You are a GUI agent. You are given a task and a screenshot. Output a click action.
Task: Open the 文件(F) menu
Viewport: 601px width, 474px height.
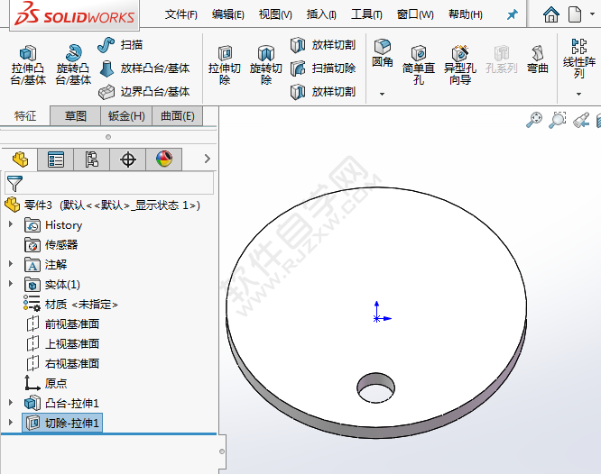(x=180, y=14)
